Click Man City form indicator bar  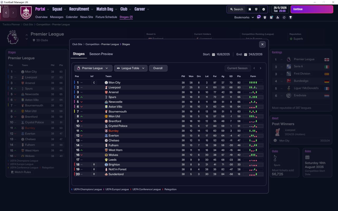pyautogui.click(x=253, y=83)
